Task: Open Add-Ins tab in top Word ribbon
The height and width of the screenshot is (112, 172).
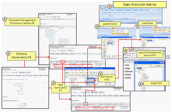Action: (153, 10)
